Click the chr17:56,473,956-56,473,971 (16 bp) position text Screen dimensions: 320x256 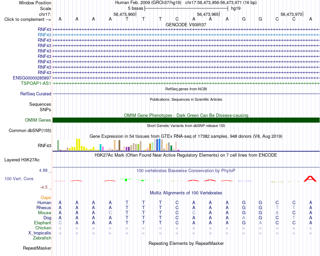221,3
